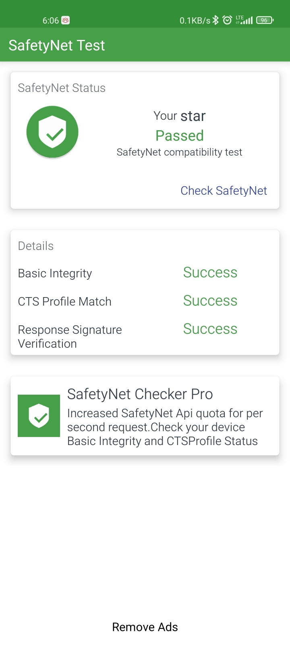Tap Remove Ads button
Screen dimensions: 290x645
(x=145, y=627)
